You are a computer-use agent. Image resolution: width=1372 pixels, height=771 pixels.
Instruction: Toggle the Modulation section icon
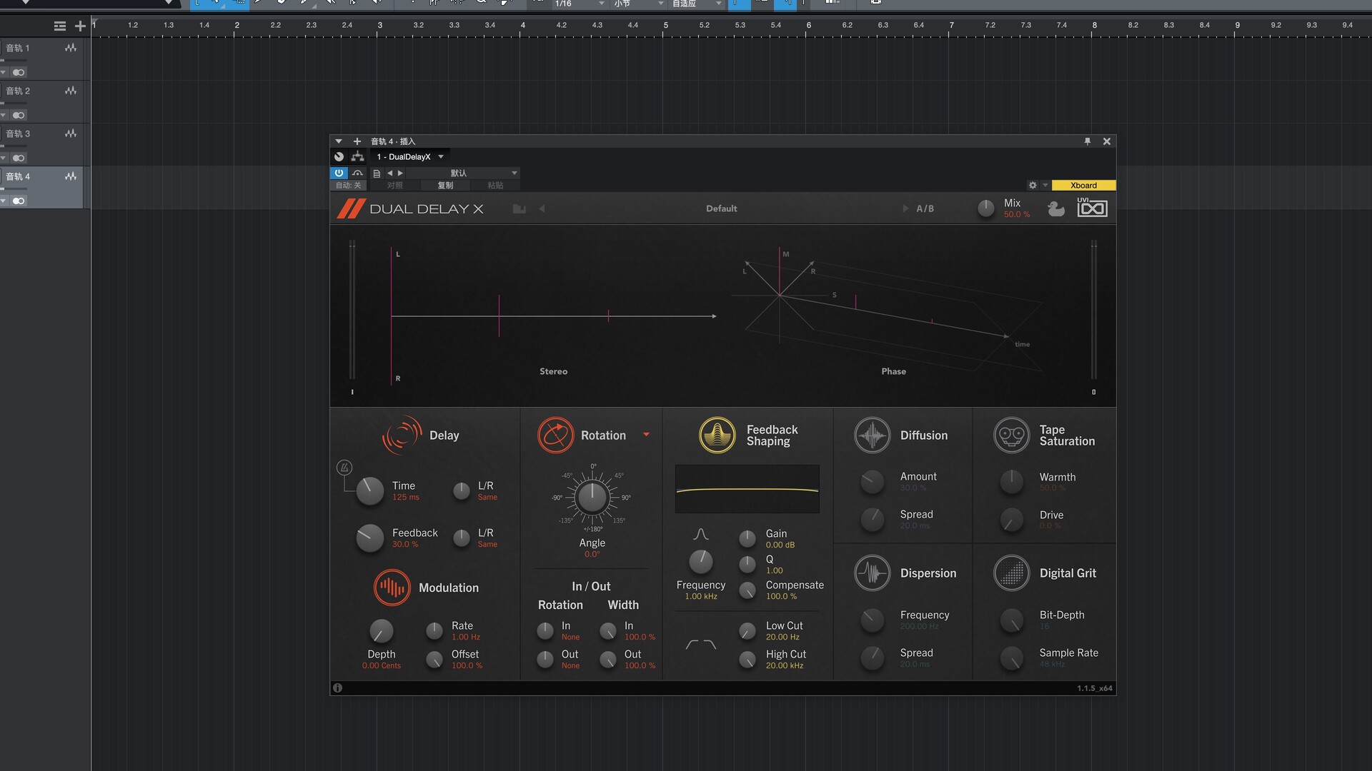click(x=392, y=588)
